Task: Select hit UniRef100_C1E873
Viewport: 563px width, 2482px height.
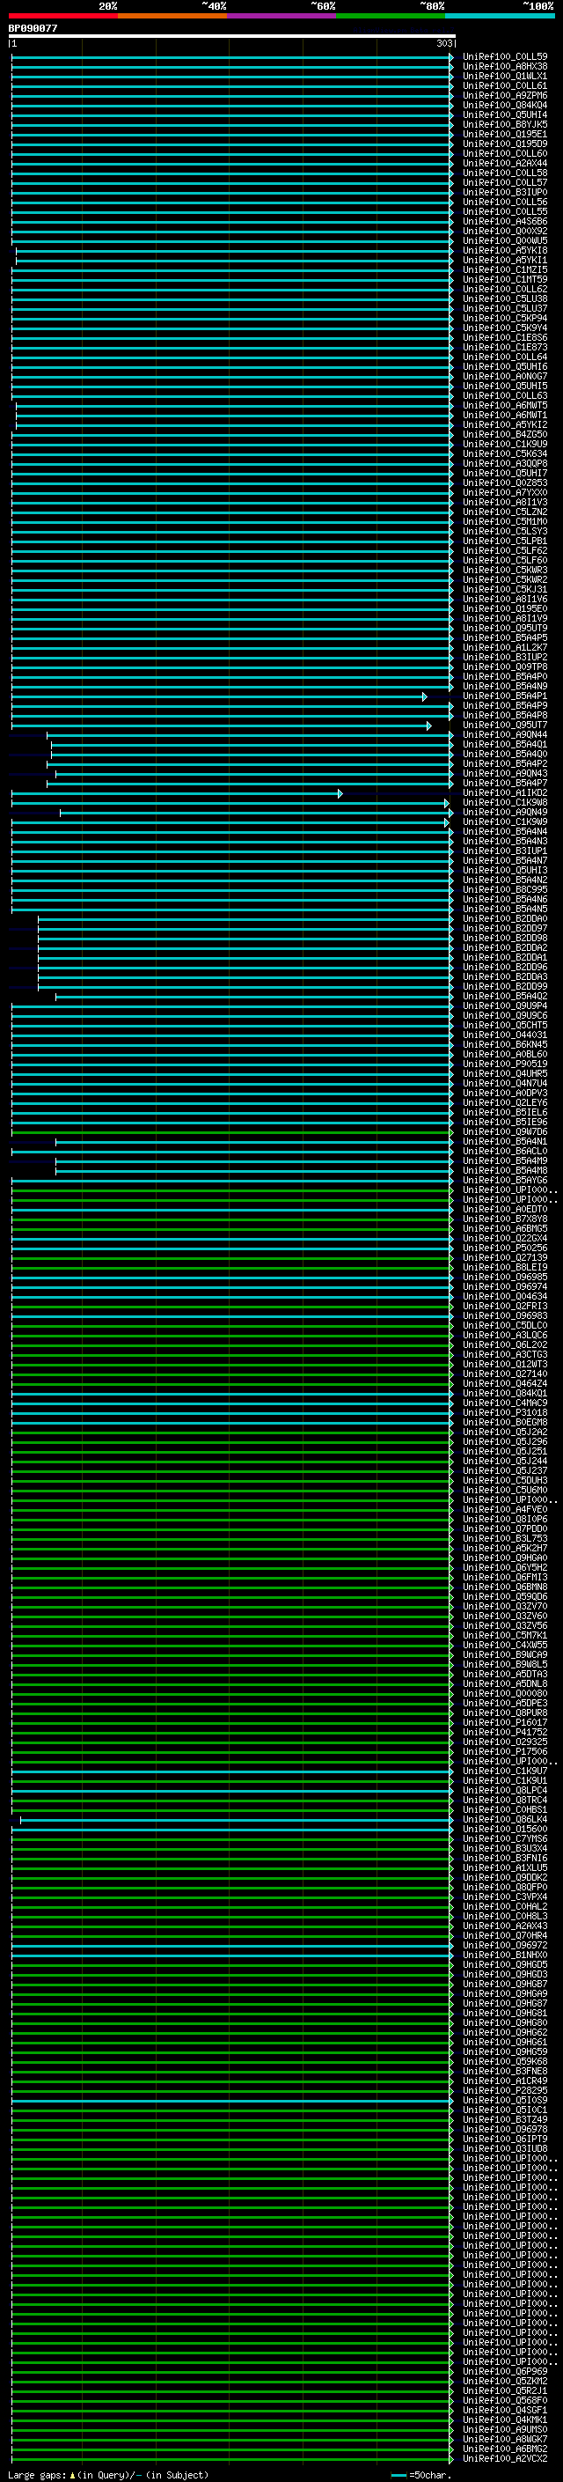Action: coord(504,348)
